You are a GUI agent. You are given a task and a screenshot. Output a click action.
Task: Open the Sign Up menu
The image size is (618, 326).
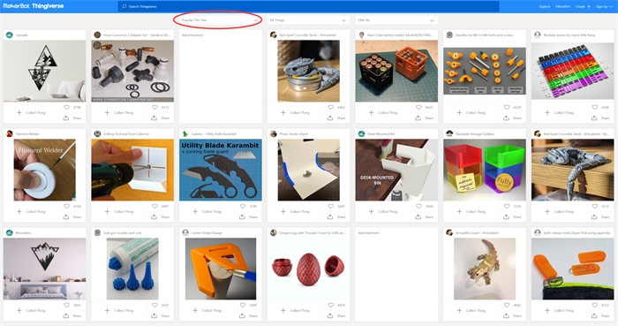(604, 7)
